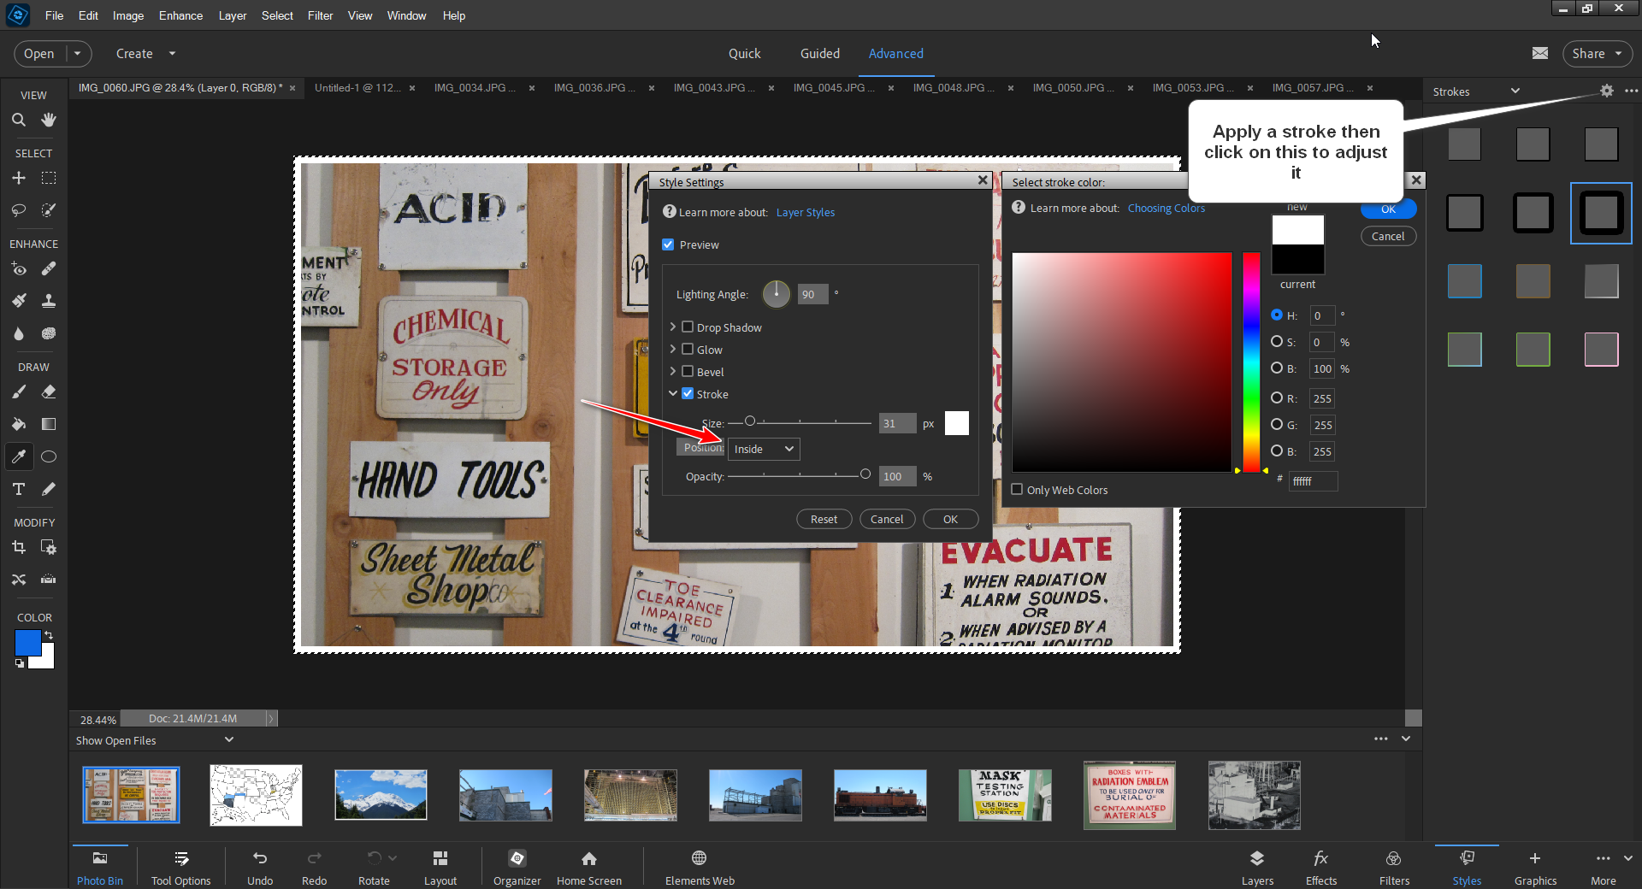Open the Choosing Colors help link
The width and height of the screenshot is (1642, 889).
(x=1166, y=208)
